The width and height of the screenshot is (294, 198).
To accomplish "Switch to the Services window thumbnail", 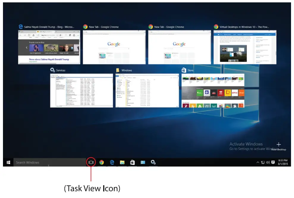I will [81, 90].
